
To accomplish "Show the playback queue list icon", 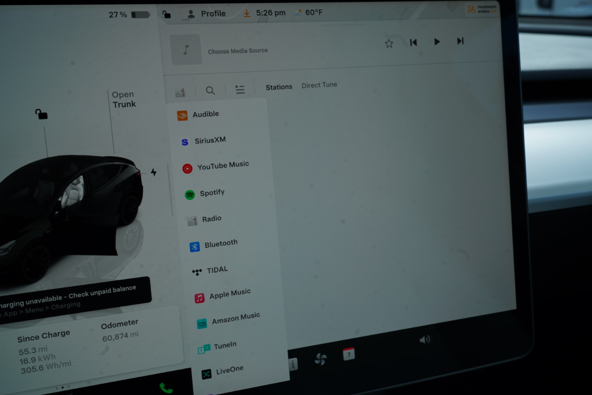I will click(x=240, y=90).
